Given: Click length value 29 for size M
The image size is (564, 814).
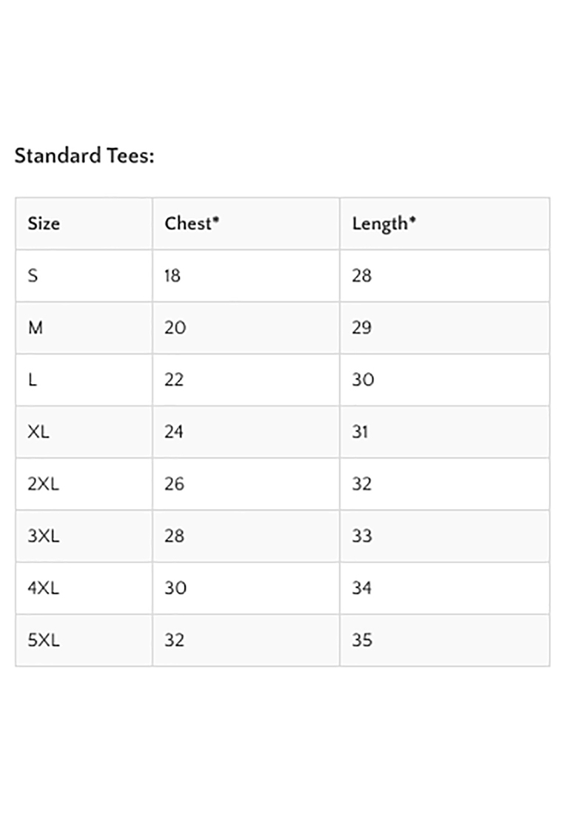Looking at the screenshot, I should (362, 328).
